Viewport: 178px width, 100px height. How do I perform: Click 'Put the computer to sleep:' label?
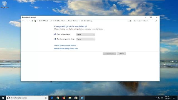(x=66, y=39)
